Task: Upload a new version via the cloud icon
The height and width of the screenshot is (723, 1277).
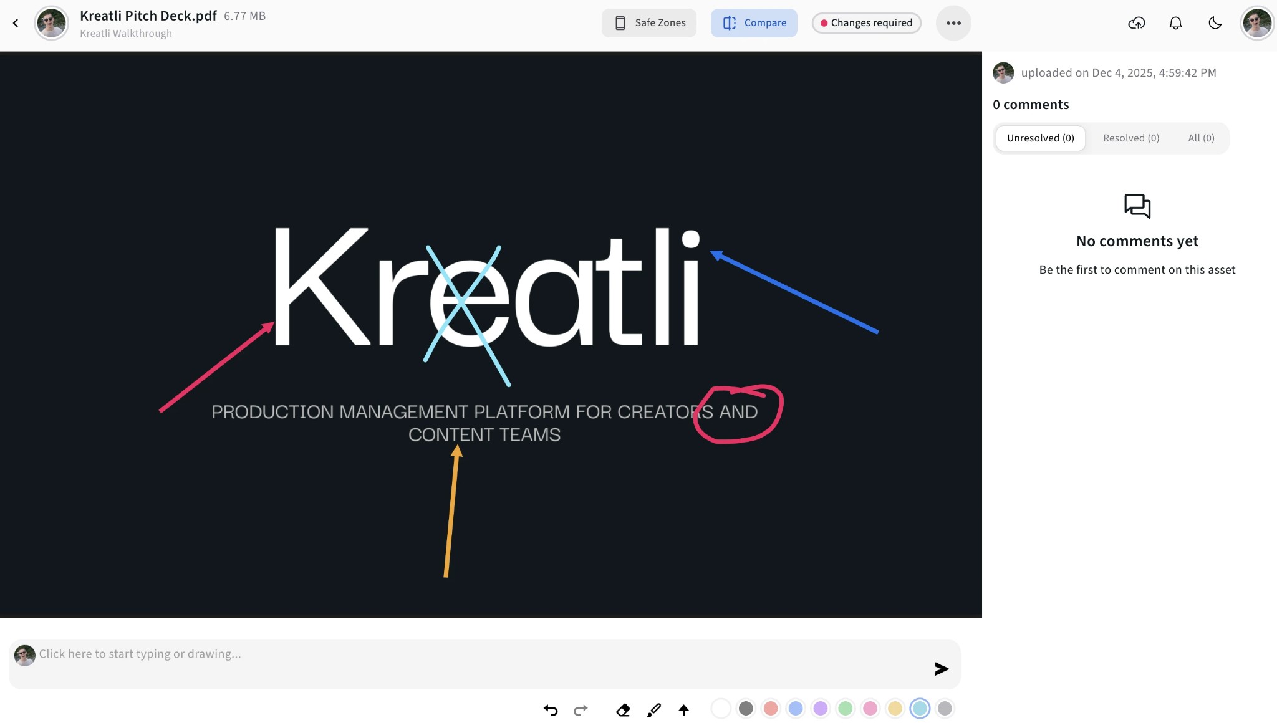Action: [1137, 23]
